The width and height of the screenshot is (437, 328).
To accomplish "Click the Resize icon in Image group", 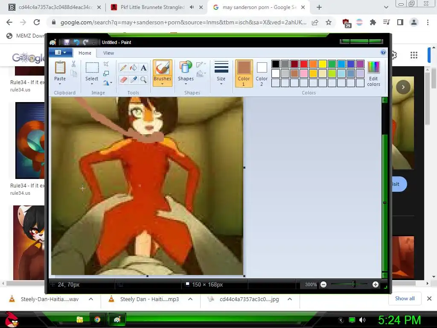I will click(x=106, y=73).
